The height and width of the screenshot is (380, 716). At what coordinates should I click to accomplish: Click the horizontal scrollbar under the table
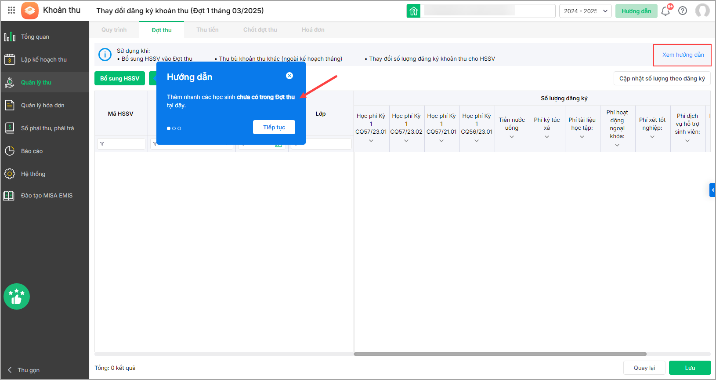[500, 354]
